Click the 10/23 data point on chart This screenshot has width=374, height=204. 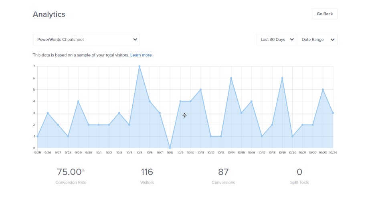(323, 90)
